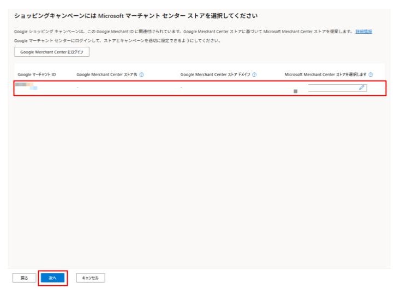
Task: Open help icon beside Microsoft Merchant Center ストアを選択します
Action: (371, 75)
